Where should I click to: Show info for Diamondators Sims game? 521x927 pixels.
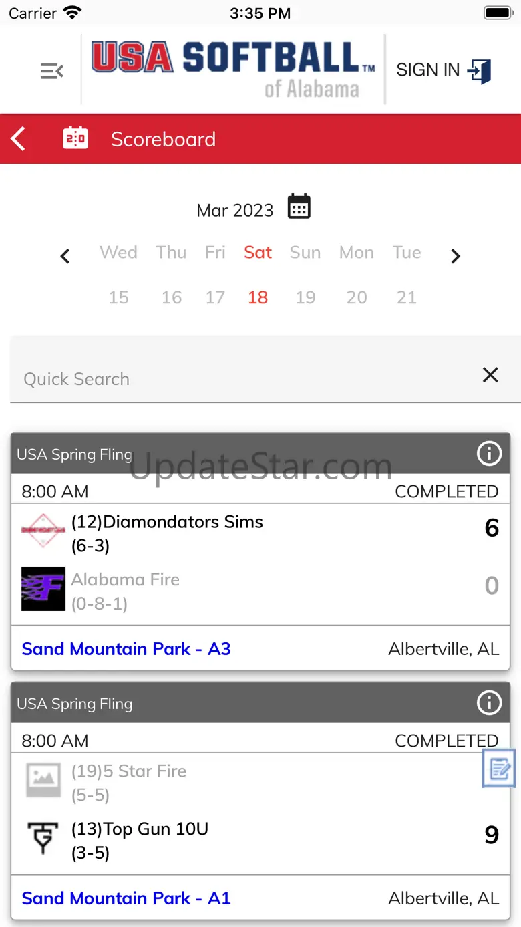489,454
